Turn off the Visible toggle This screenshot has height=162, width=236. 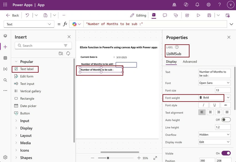click(226, 153)
